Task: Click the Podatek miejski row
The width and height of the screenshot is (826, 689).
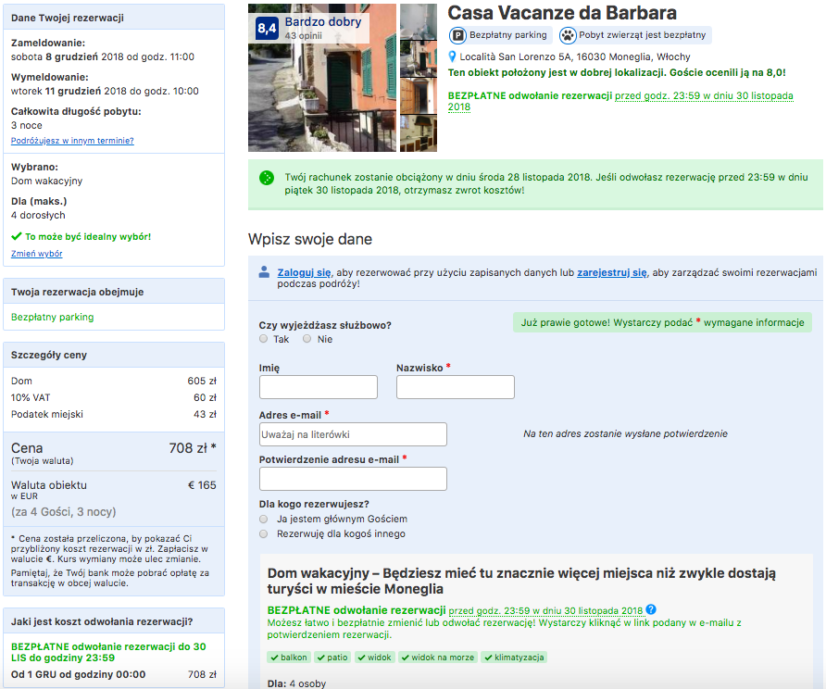Action: pyautogui.click(x=114, y=415)
